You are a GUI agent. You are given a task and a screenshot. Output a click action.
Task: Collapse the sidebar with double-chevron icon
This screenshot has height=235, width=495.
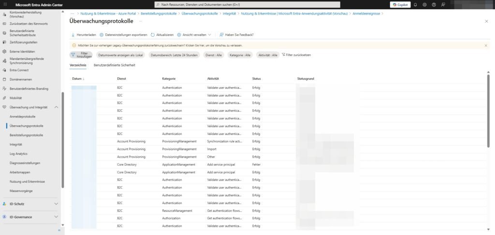[59, 231]
